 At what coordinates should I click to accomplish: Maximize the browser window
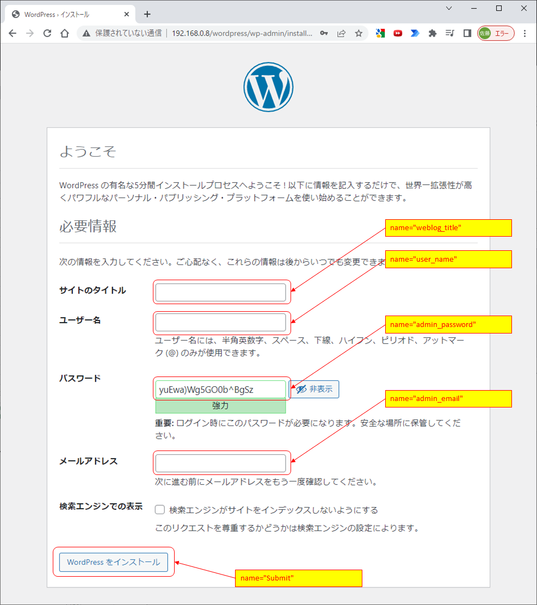(x=499, y=8)
